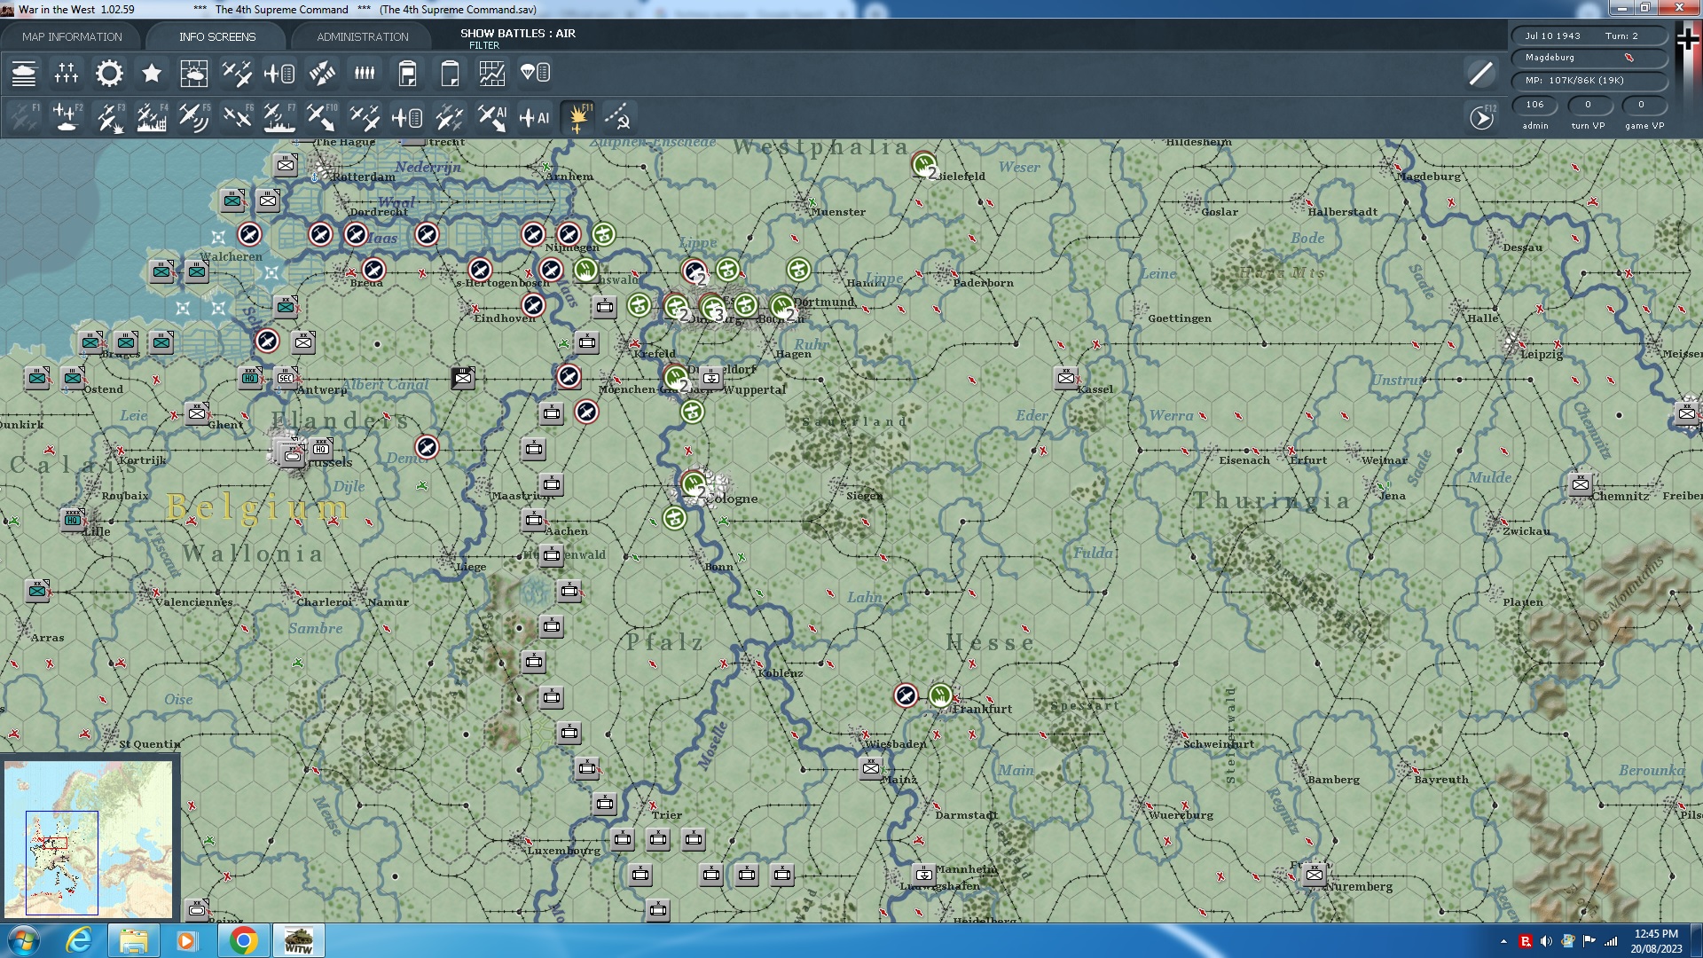The width and height of the screenshot is (1703, 958).
Task: Open the losses crosses screen icon
Action: [x=67, y=73]
